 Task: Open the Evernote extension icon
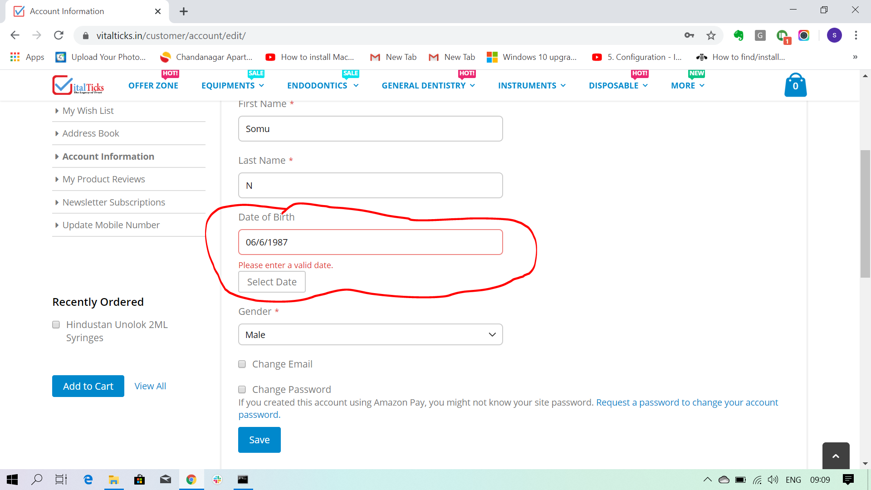point(739,35)
